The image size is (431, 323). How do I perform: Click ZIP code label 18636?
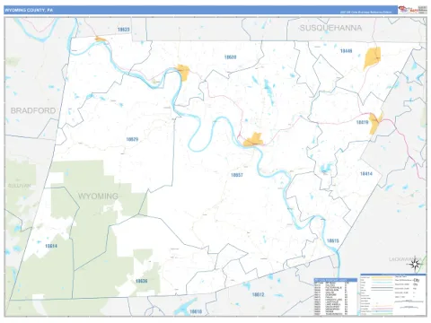click(141, 281)
